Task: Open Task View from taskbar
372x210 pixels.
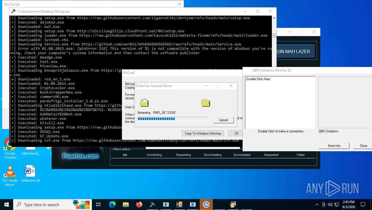Action: tap(98, 205)
